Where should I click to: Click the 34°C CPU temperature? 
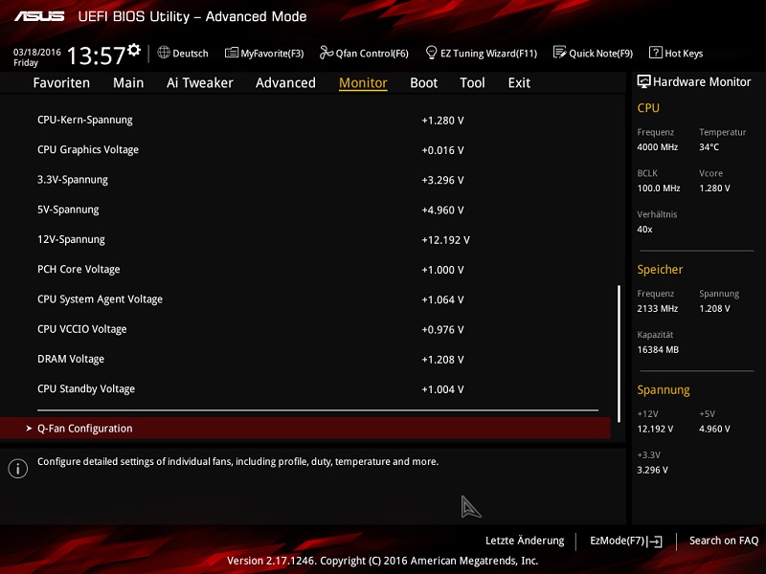[709, 147]
